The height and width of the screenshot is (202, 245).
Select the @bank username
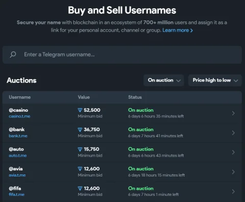(x=17, y=130)
